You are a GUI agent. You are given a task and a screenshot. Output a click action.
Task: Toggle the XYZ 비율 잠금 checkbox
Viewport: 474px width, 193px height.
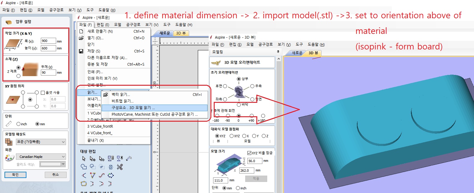pos(249,153)
